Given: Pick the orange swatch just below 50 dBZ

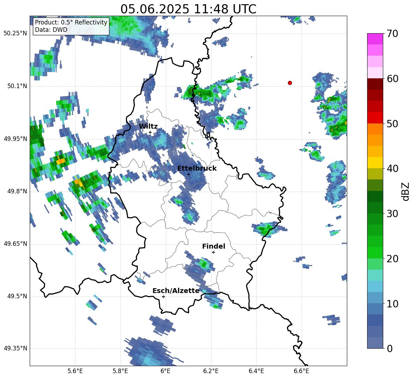Looking at the screenshot, I should pyautogui.click(x=375, y=129).
